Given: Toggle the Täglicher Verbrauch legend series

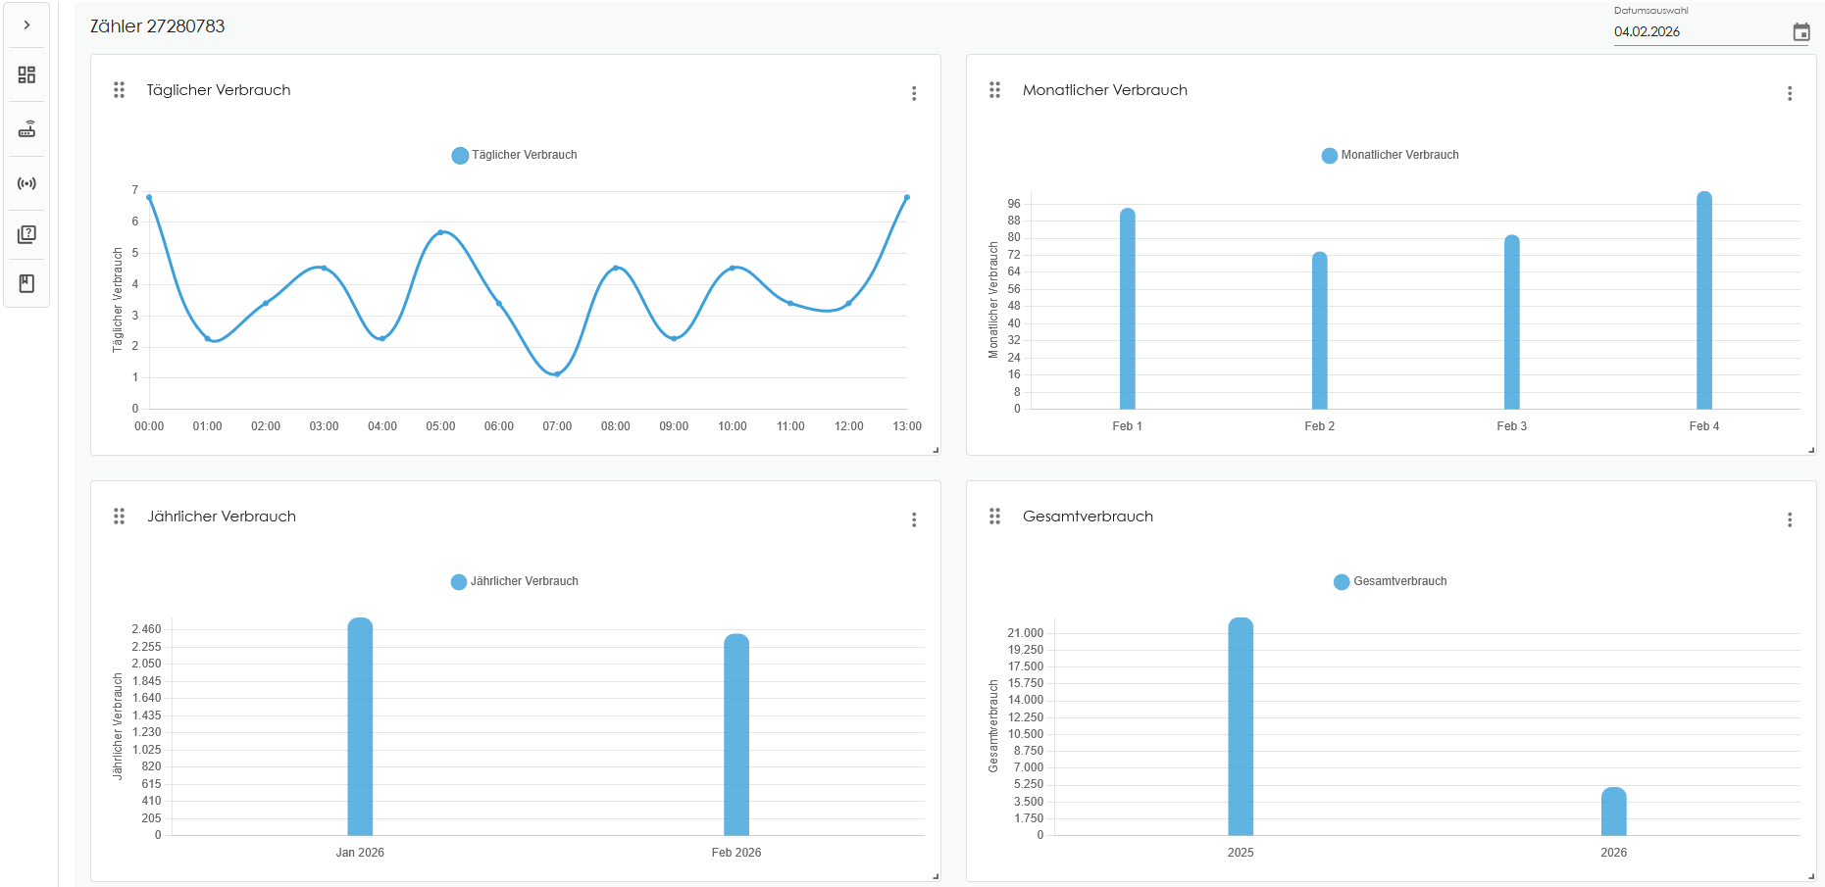Looking at the screenshot, I should 514,155.
